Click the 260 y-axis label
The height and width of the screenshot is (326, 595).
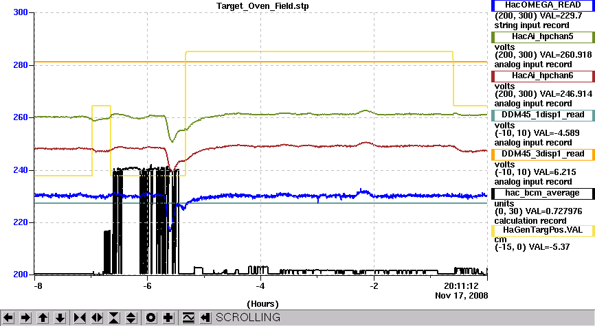tap(21, 117)
